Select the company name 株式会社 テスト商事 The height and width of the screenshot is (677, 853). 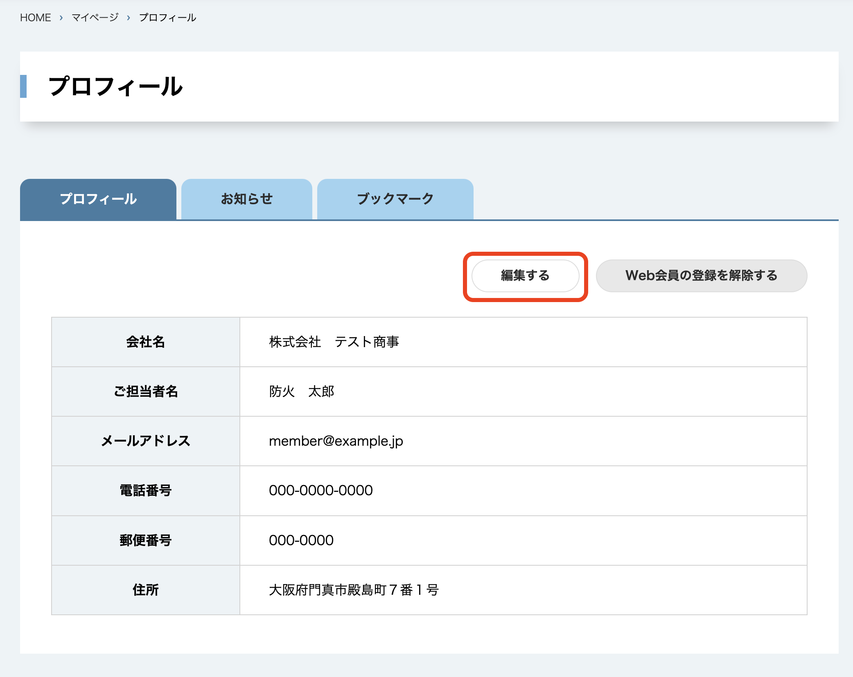(x=334, y=342)
